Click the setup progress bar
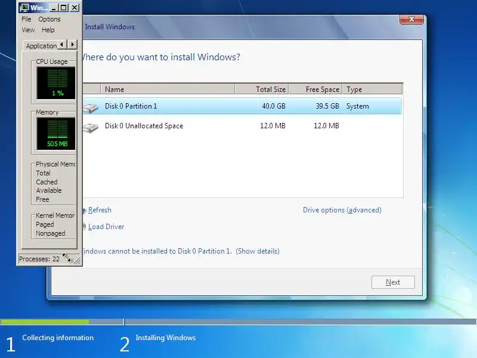This screenshot has height=358, width=477. [x=238, y=322]
